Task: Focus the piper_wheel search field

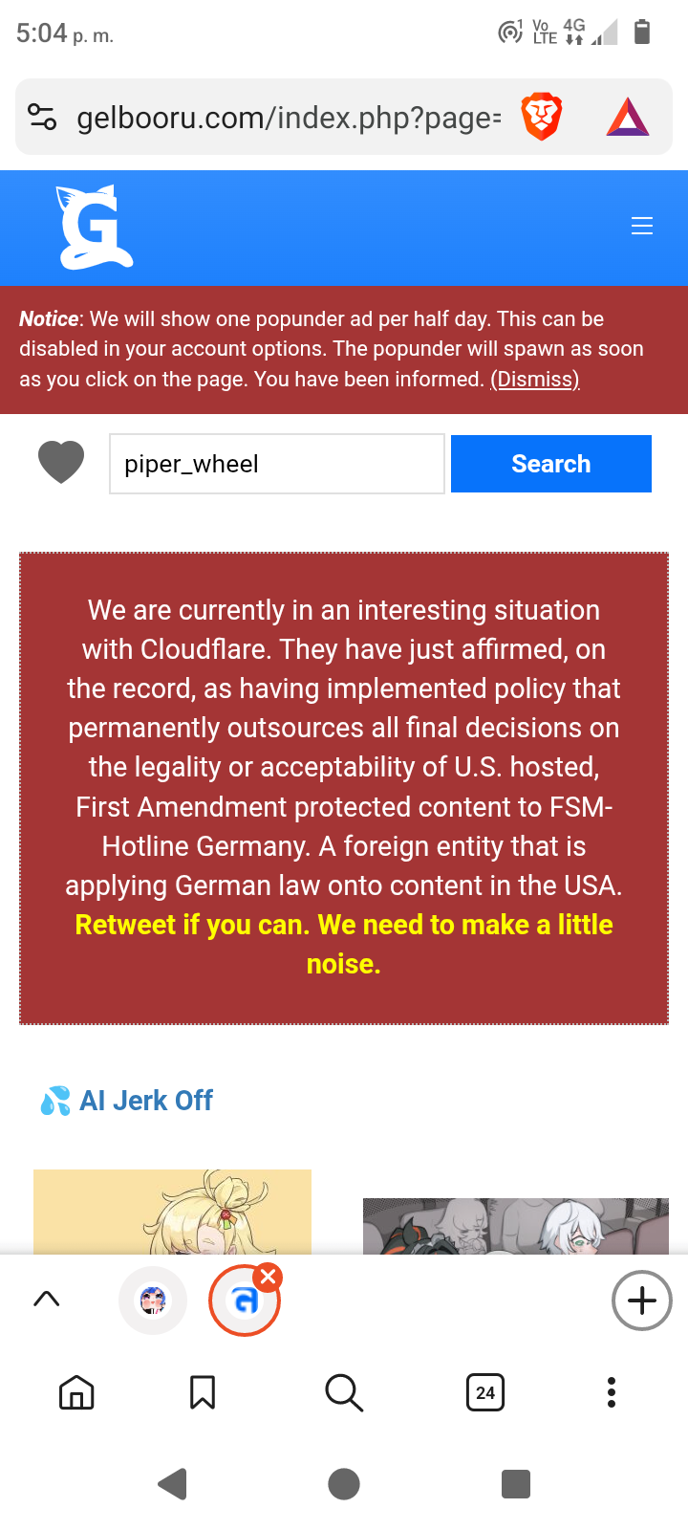Action: point(277,464)
